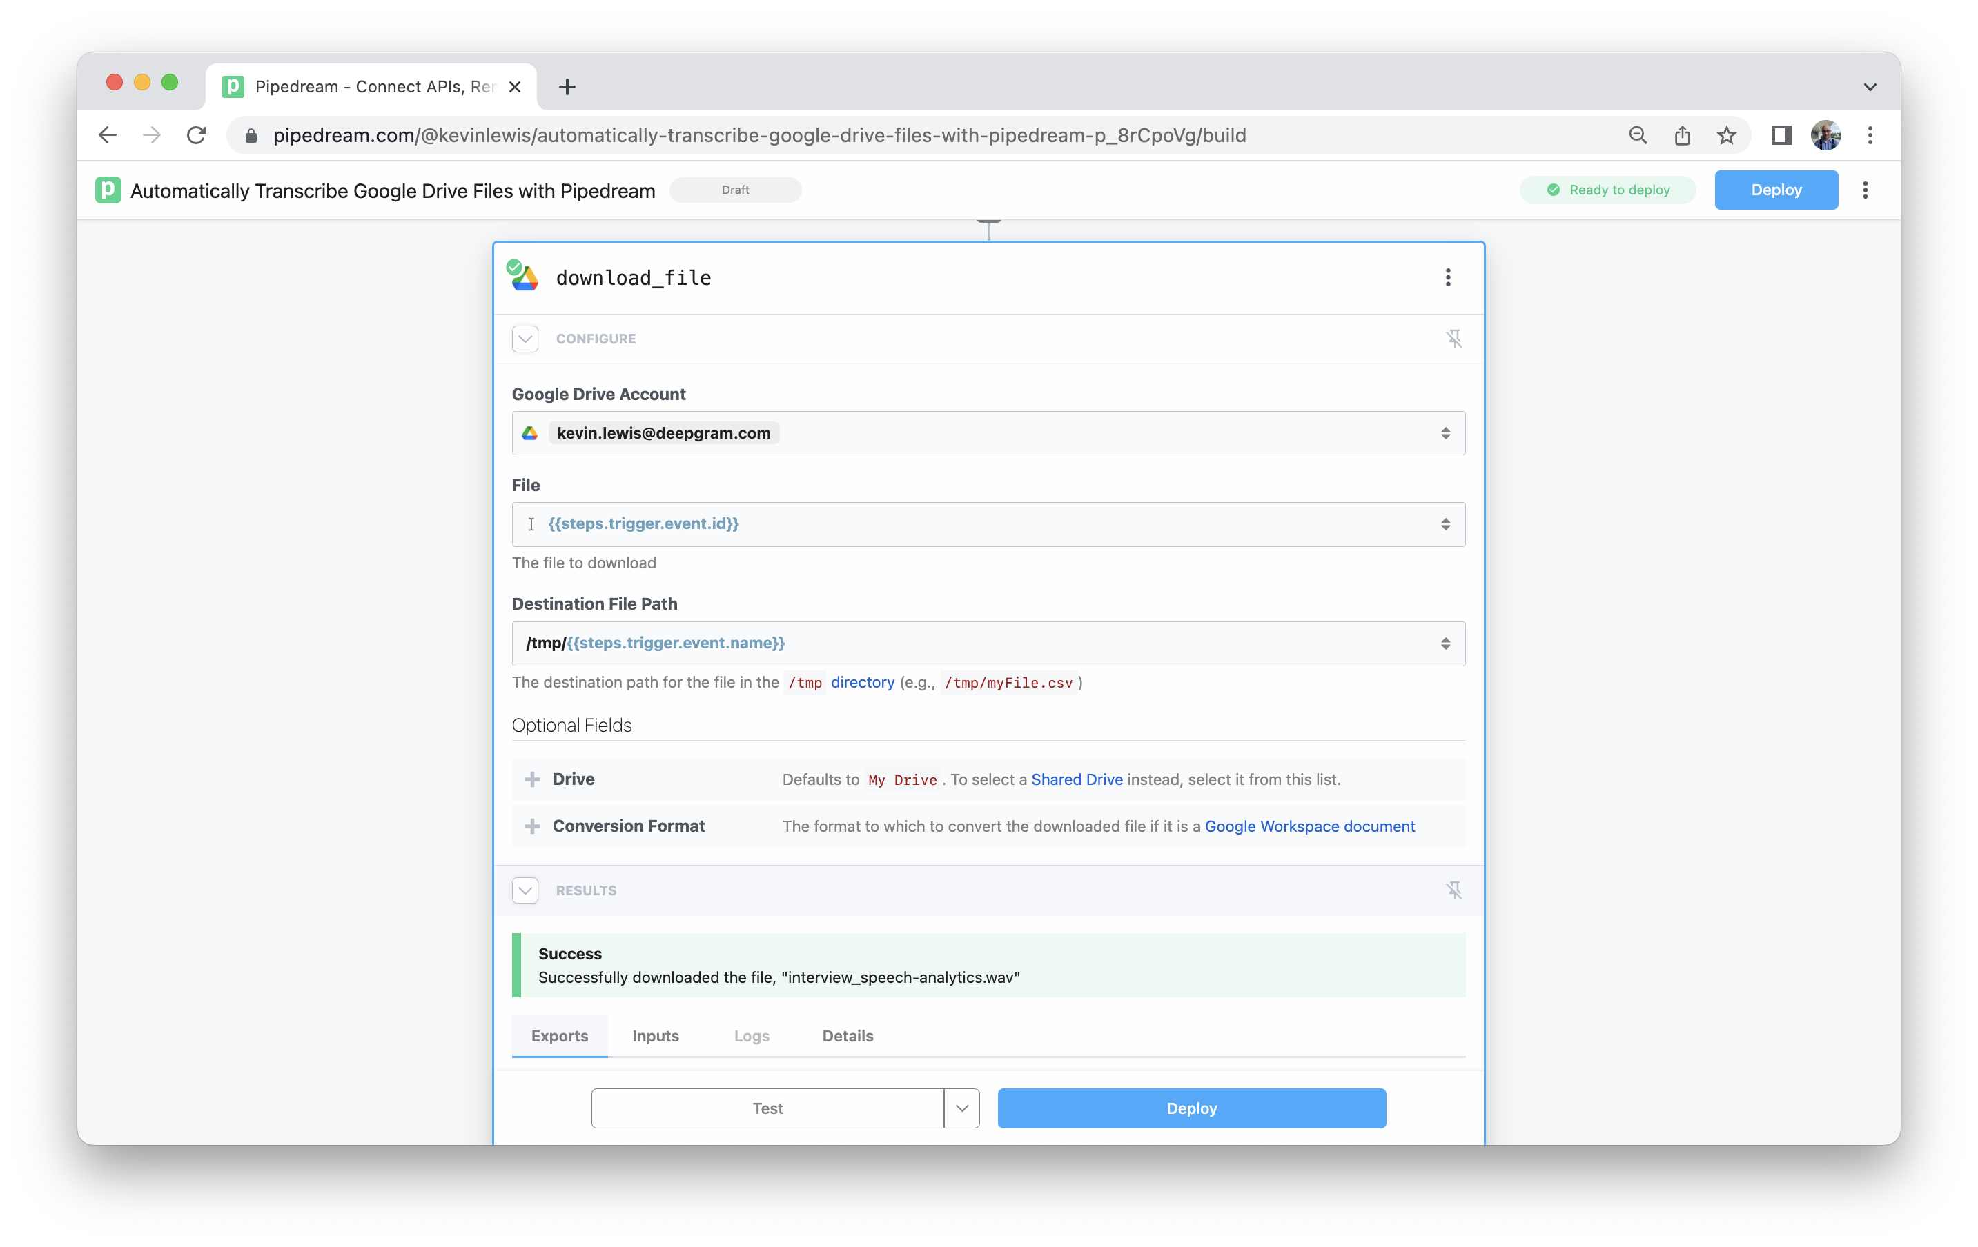Click the download_file step name

coord(634,277)
